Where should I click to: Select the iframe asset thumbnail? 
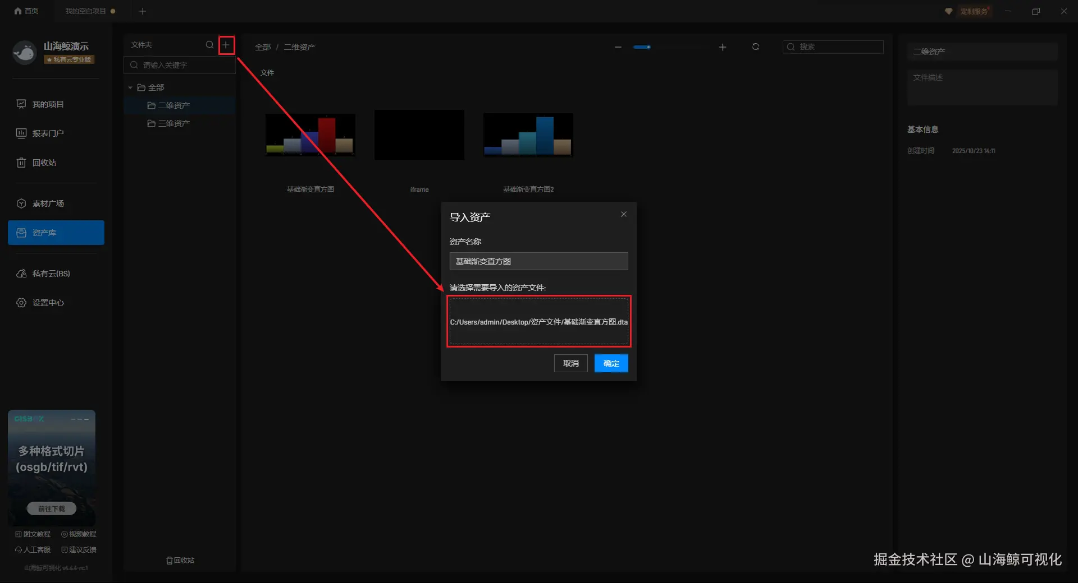pyautogui.click(x=419, y=135)
